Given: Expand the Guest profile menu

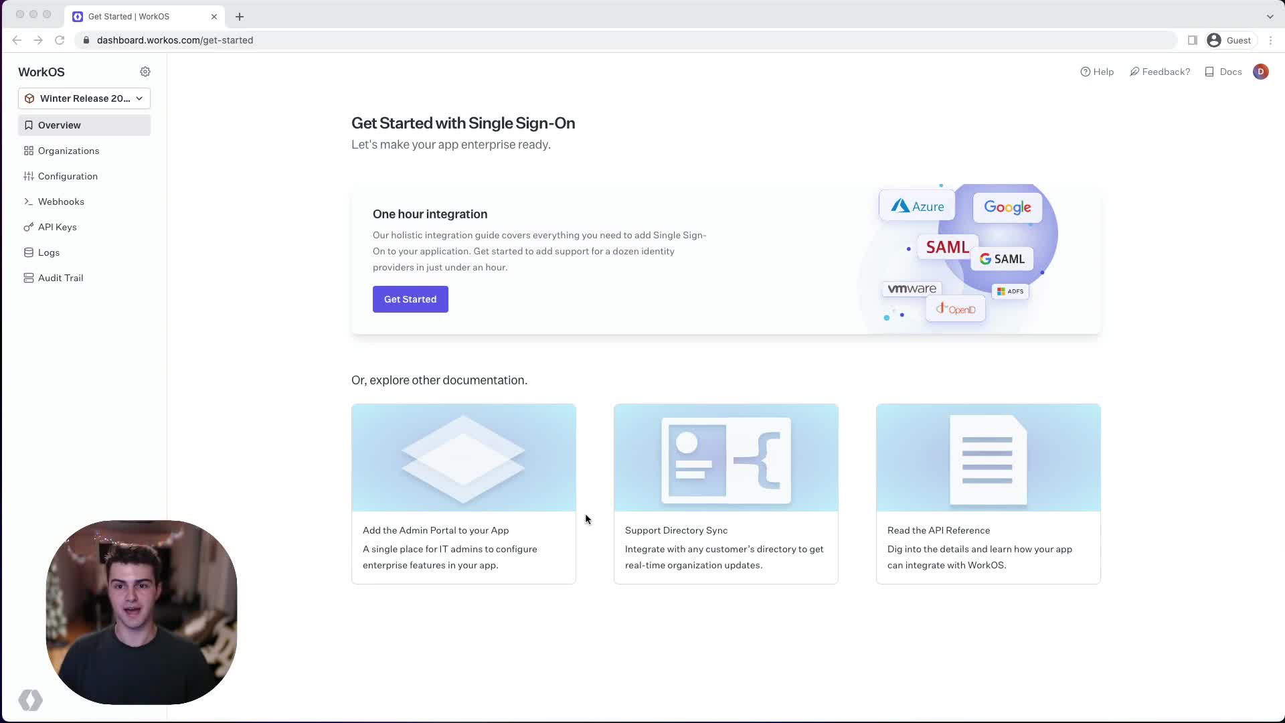Looking at the screenshot, I should coord(1230,40).
